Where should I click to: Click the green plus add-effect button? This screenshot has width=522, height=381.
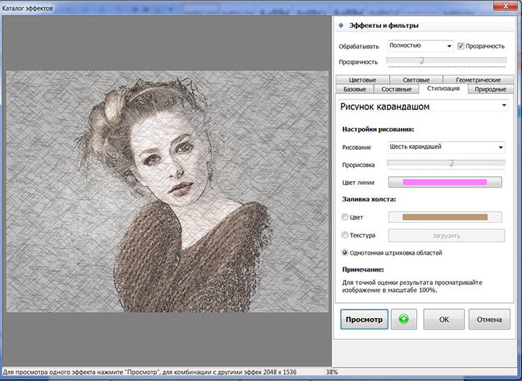click(403, 320)
